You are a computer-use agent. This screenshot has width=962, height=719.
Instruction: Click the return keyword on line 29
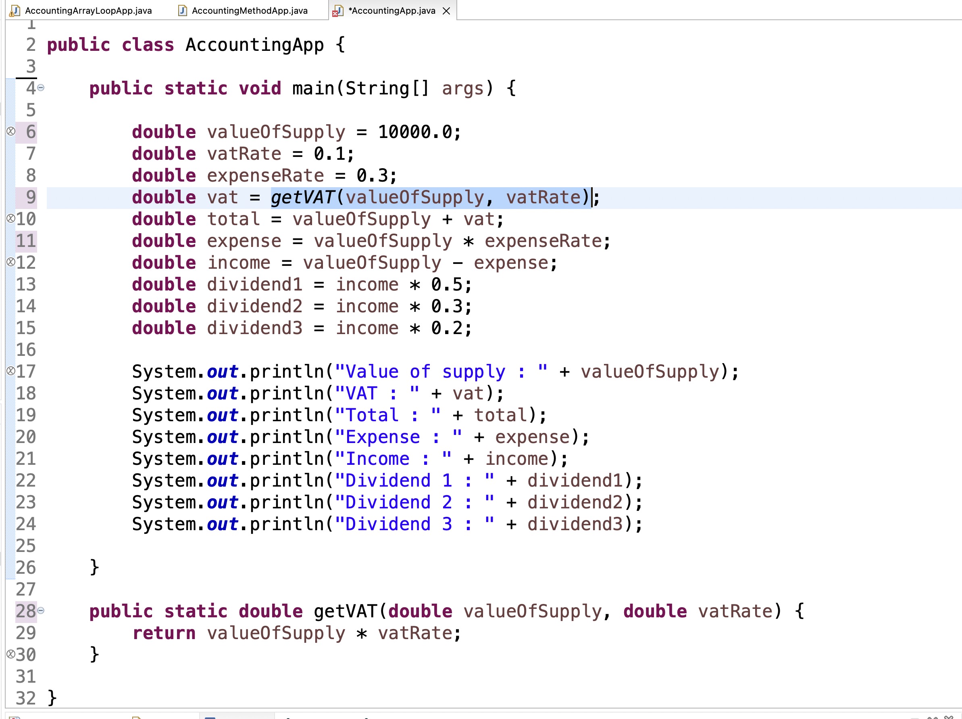pyautogui.click(x=164, y=633)
